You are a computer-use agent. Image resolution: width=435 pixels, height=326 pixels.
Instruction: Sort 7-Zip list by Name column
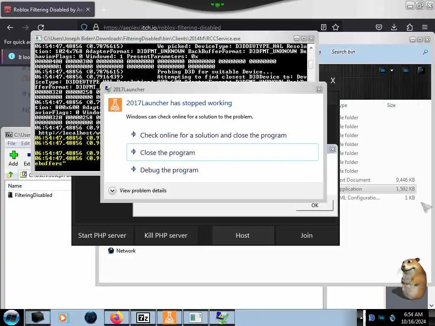tap(15, 186)
